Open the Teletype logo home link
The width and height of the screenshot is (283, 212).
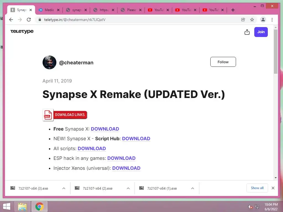22,31
